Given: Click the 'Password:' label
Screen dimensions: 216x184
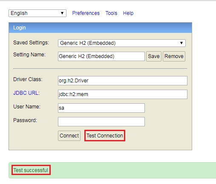Looking at the screenshot, I should point(25,120).
